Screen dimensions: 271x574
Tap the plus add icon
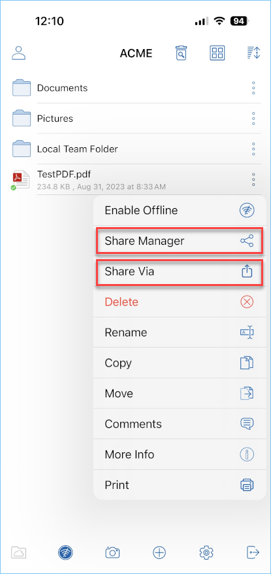(159, 552)
